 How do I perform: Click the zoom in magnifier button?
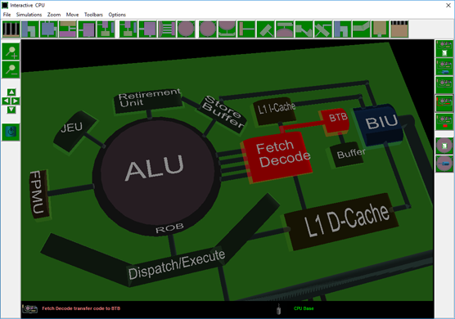click(x=11, y=52)
